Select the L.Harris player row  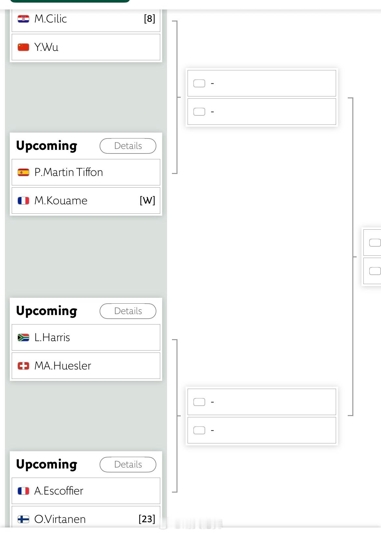click(x=86, y=338)
